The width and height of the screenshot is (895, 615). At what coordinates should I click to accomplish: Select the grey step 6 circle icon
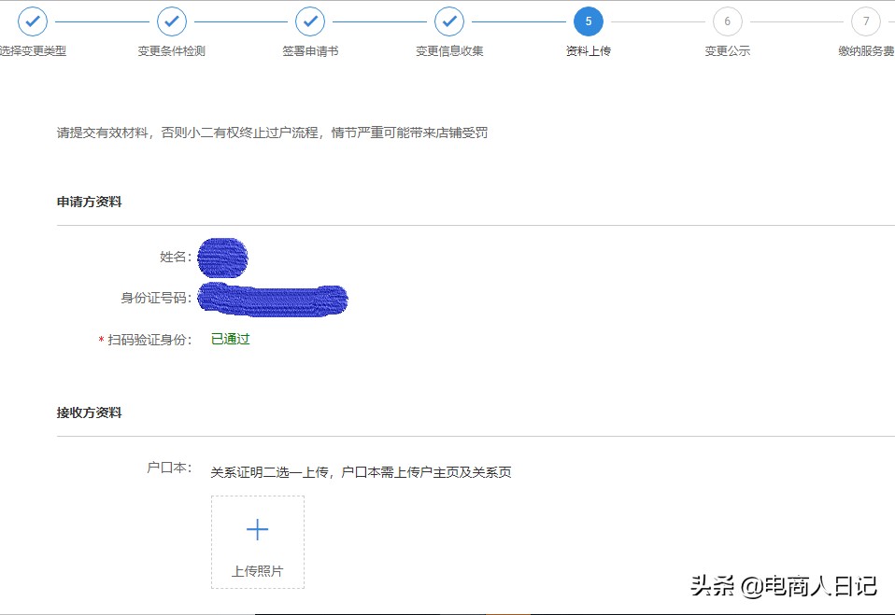coord(727,21)
